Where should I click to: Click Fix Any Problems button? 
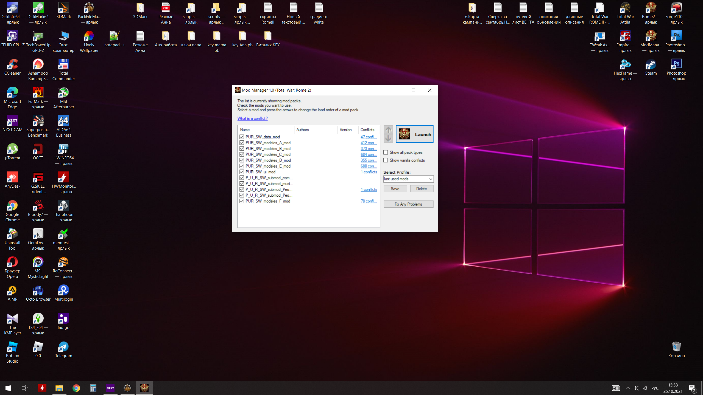408,204
